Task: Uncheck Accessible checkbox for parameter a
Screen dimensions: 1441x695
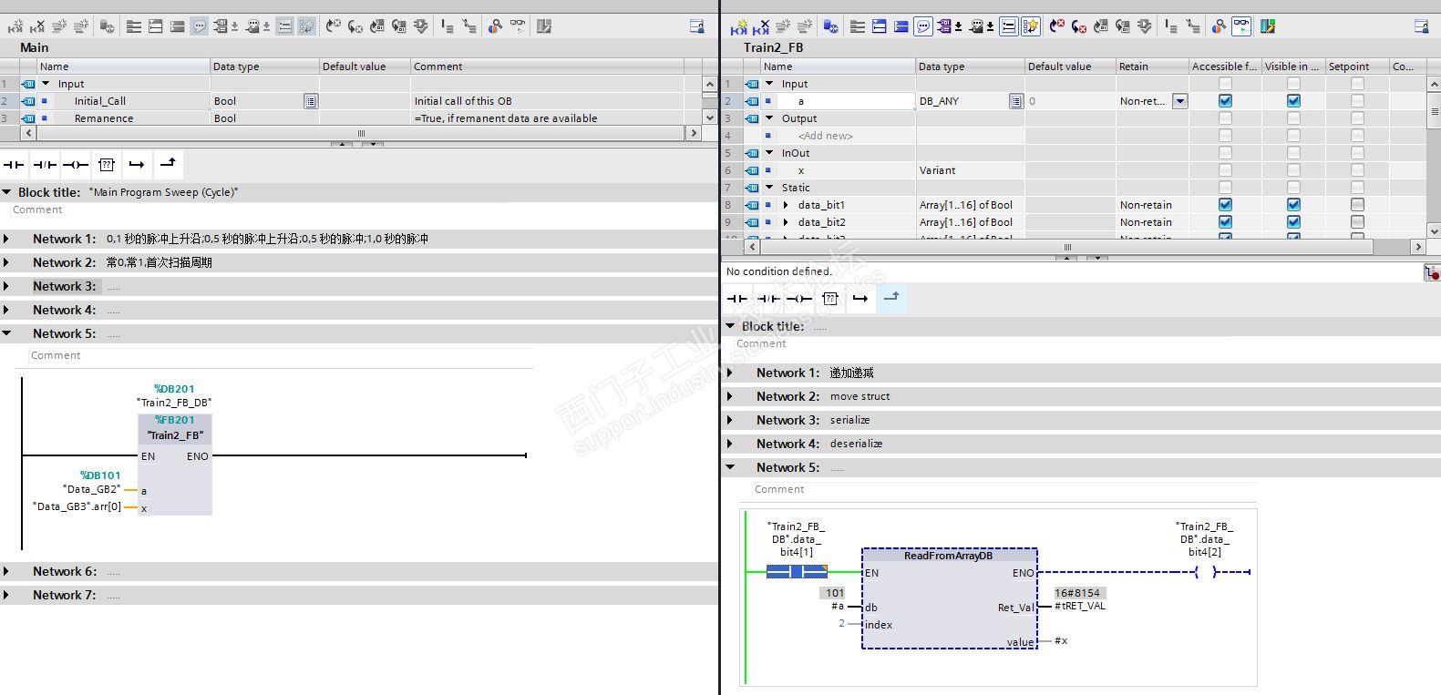Action: 1225,101
